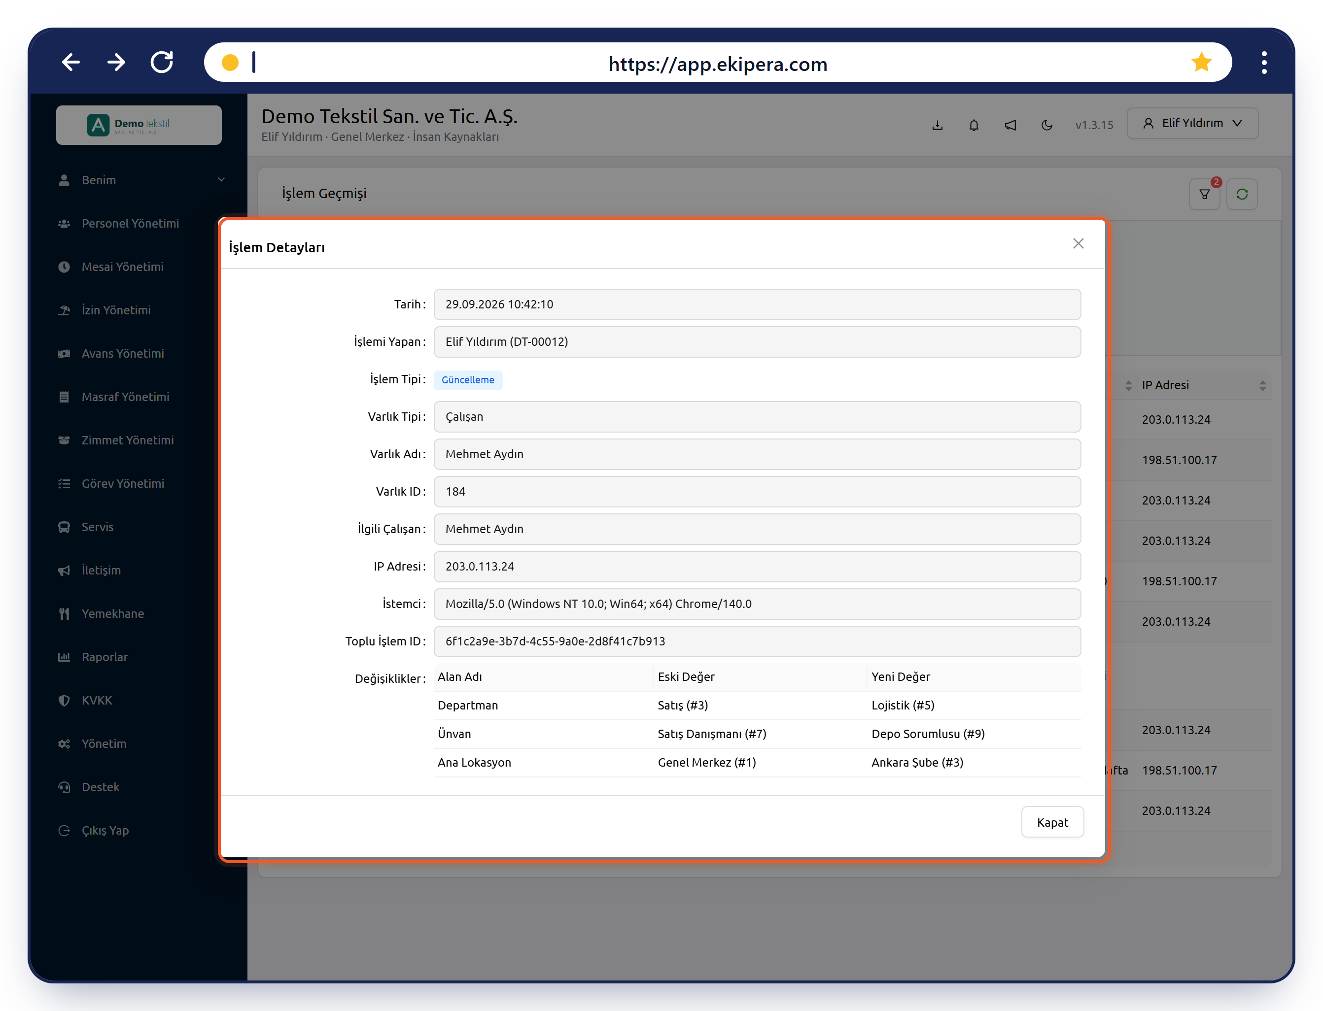
Task: Click the browser forward arrow
Action: click(116, 62)
